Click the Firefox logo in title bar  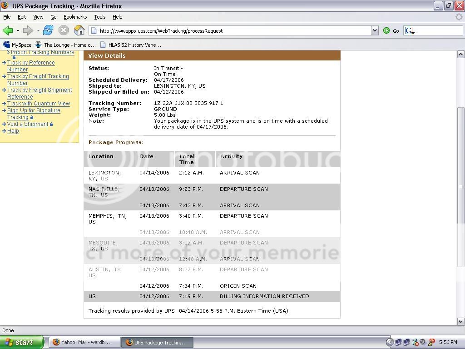[5, 5]
